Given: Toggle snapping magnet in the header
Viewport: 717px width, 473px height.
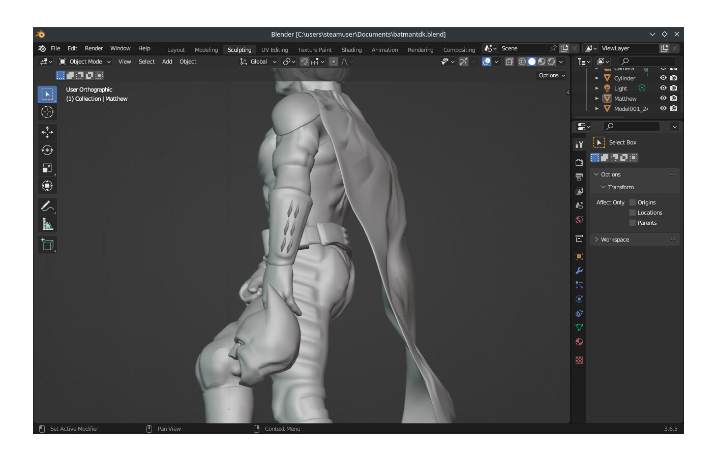Looking at the screenshot, I should point(305,62).
